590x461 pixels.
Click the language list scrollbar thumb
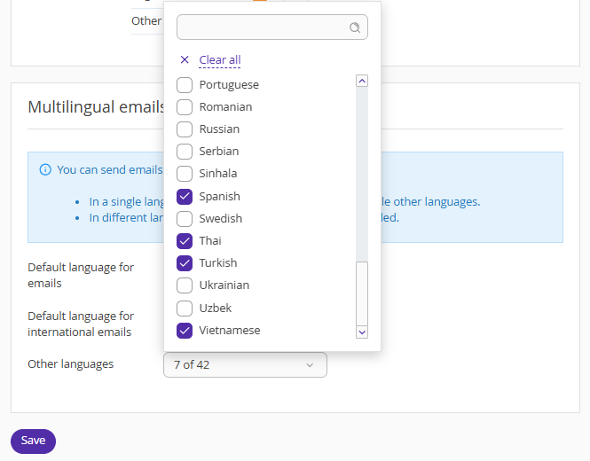pyautogui.click(x=362, y=293)
